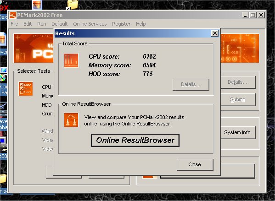Open the File menu

coord(14,24)
